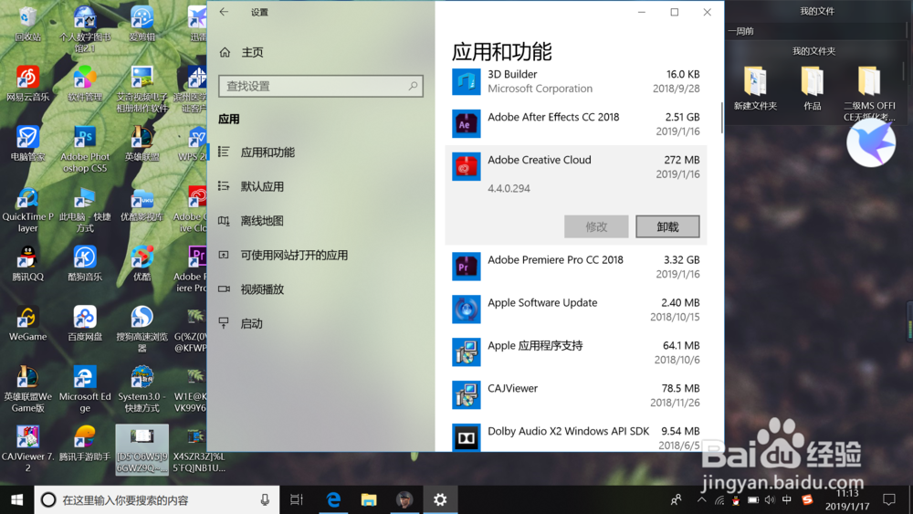The image size is (913, 514).
Task: Click the 卸载 uninstall button
Action: (x=667, y=226)
